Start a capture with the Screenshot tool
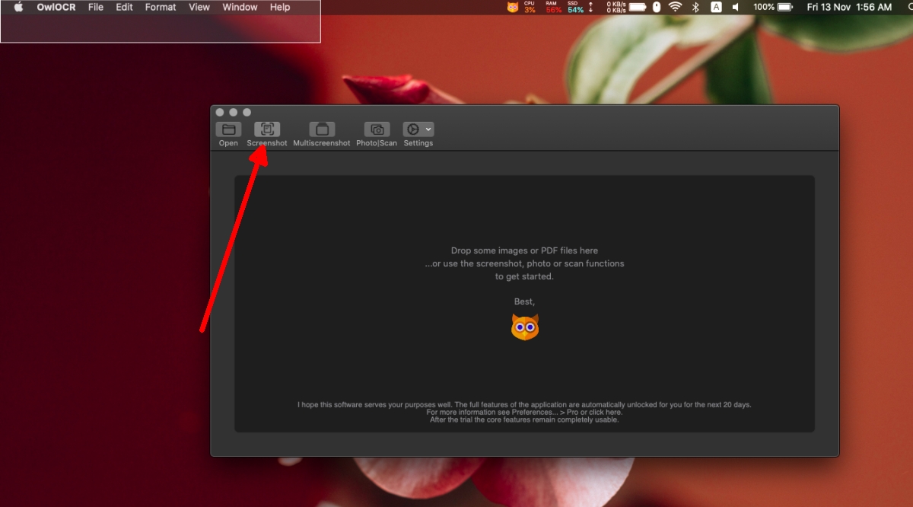The image size is (913, 507). click(x=267, y=129)
